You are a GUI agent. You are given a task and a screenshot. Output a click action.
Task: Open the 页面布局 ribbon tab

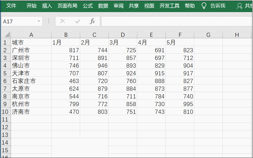[x=68, y=6]
